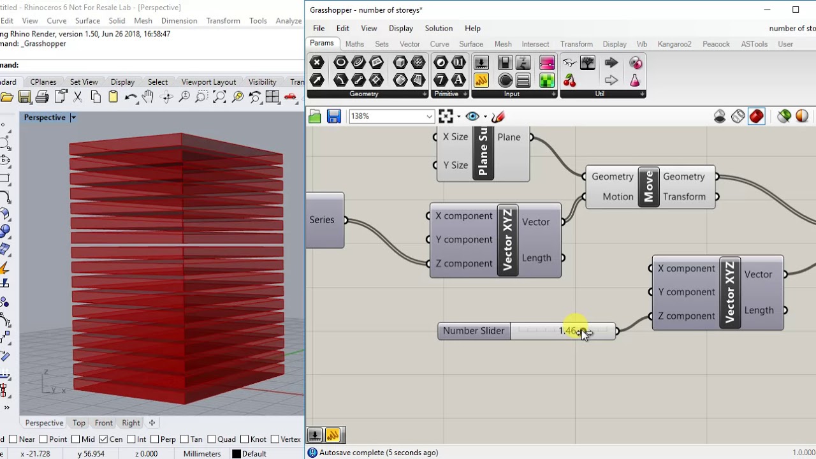Select the Boolean Toggle input icon
Screen dimensions: 816x459
pos(505,62)
